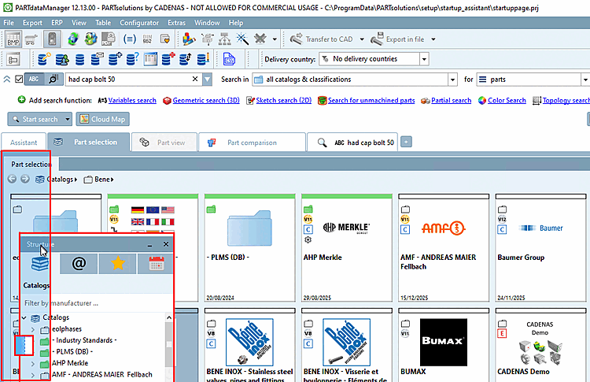Open the ERP menu
The image size is (590, 382).
tap(57, 23)
